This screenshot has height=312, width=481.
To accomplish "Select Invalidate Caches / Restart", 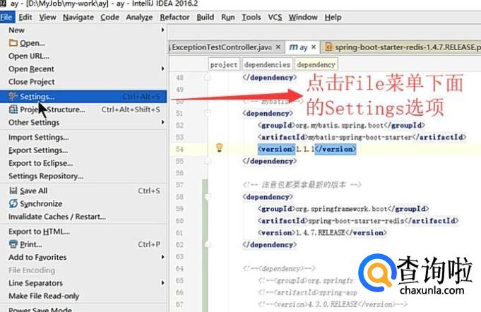I will (x=57, y=217).
